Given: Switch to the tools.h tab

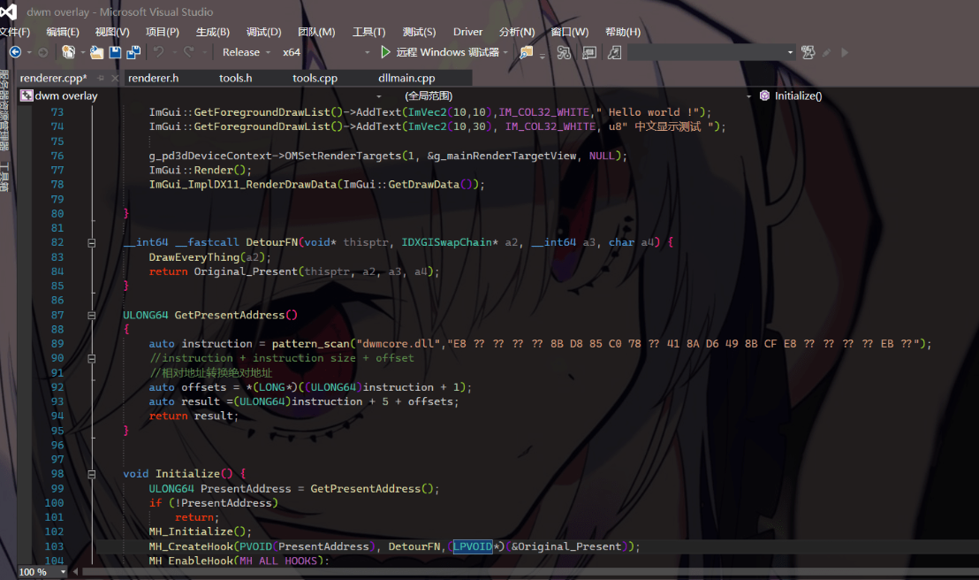Looking at the screenshot, I should click(235, 78).
